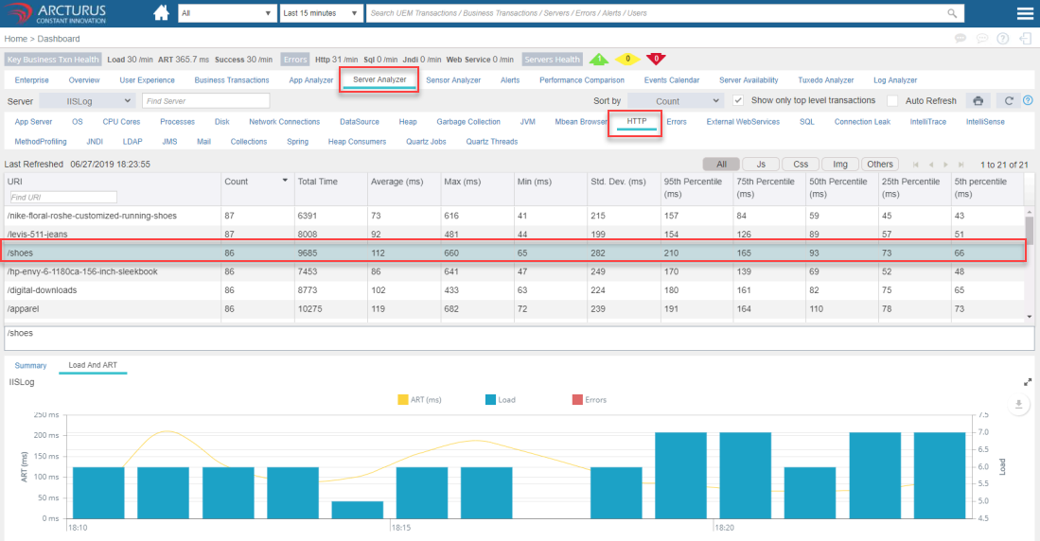The height and width of the screenshot is (541, 1040).
Task: Open the Summary tab below the table
Action: 30,365
